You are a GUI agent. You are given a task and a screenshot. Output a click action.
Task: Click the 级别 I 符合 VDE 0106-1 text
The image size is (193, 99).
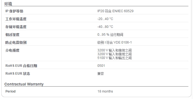[115, 42]
